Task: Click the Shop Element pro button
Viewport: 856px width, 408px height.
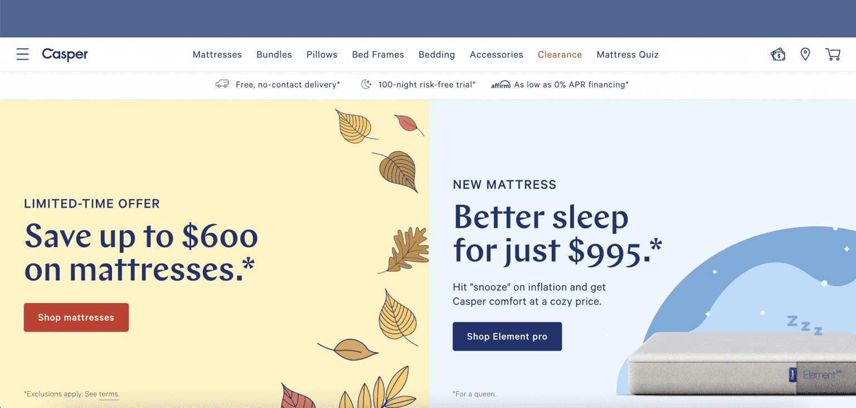Action: 507,336
